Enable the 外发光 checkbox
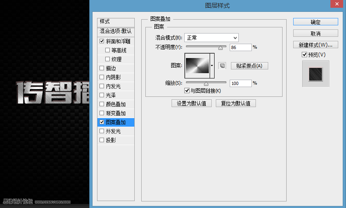The height and width of the screenshot is (208, 346). click(x=102, y=131)
